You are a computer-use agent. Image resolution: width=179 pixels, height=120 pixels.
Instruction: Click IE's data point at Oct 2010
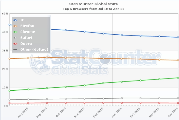66,30
